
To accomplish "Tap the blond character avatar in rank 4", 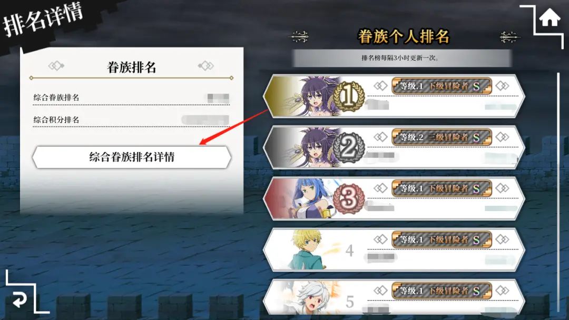I will [x=308, y=249].
